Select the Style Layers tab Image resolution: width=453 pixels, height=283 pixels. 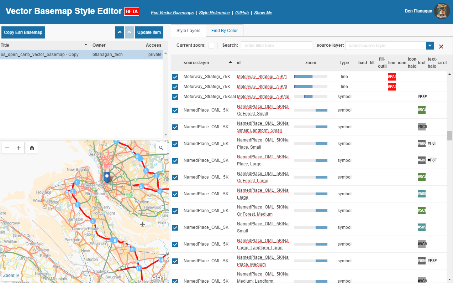188,31
